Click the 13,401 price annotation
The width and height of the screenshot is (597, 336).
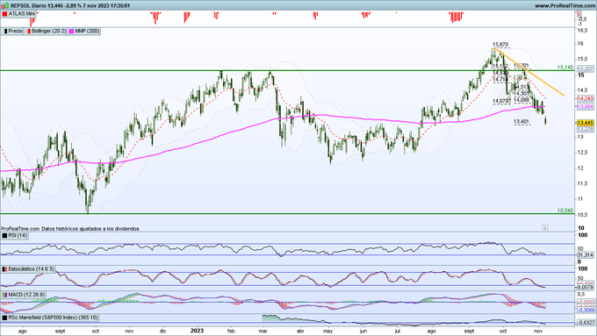(521, 122)
